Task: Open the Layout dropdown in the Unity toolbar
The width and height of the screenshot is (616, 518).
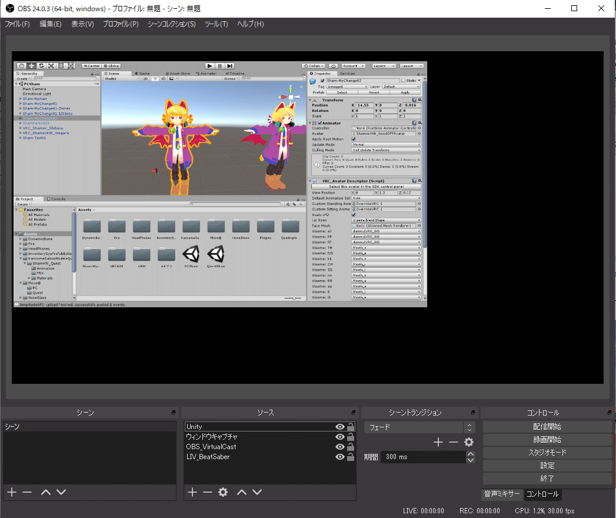Action: pos(411,66)
